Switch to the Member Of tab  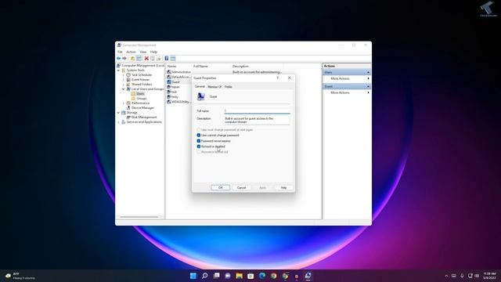(x=214, y=87)
